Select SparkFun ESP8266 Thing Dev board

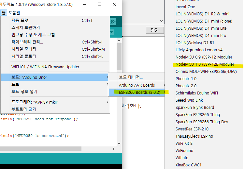point(204,122)
